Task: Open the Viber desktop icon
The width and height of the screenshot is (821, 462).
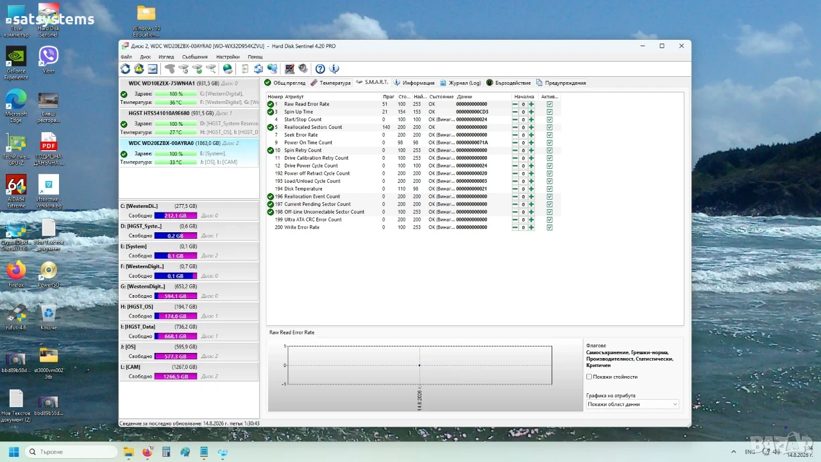Action: point(49,60)
